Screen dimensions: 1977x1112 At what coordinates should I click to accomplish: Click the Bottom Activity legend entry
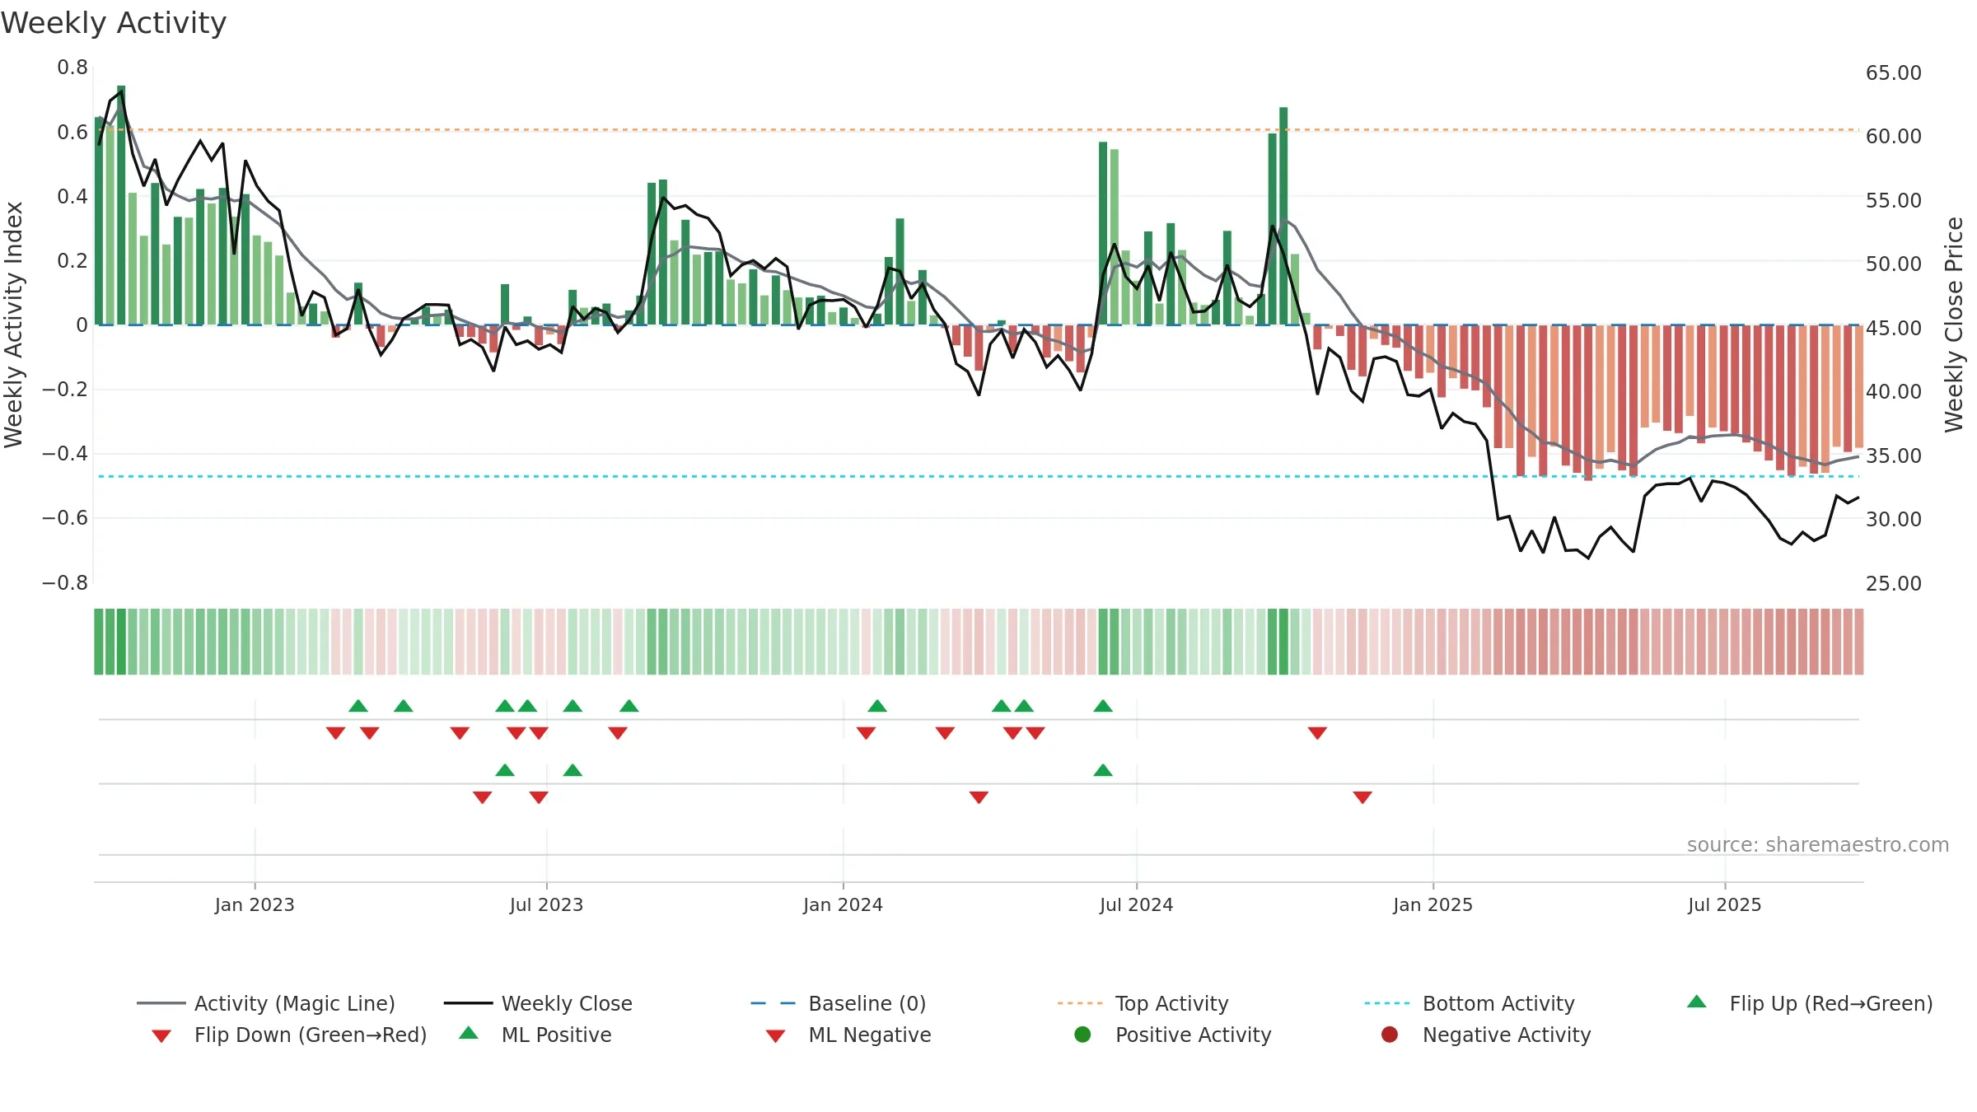[x=1470, y=1003]
